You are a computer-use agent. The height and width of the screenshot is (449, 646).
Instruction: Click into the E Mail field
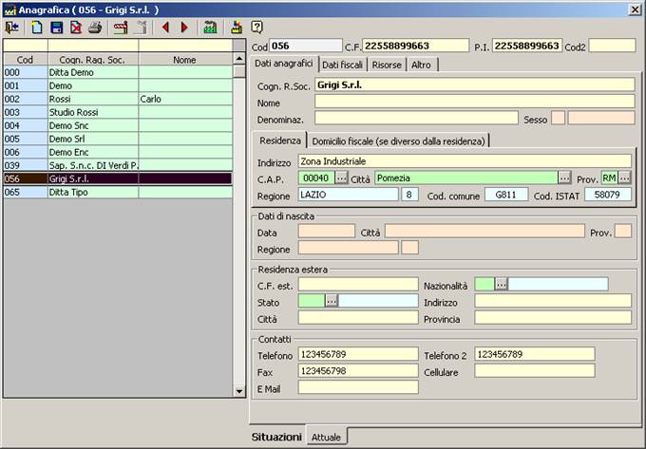(x=357, y=387)
